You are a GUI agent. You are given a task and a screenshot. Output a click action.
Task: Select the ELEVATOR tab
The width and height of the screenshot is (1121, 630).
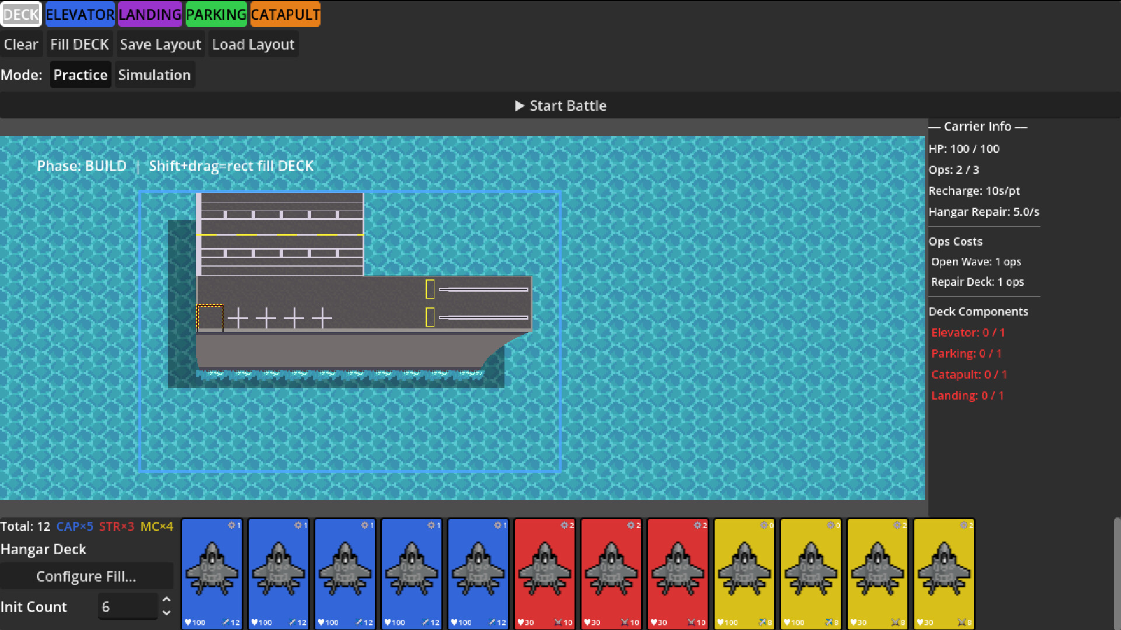[x=80, y=15]
